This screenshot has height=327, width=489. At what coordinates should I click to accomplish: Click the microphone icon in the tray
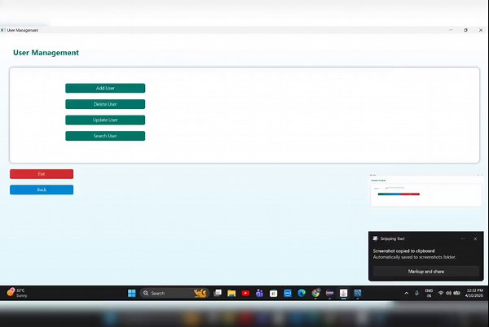click(x=416, y=293)
